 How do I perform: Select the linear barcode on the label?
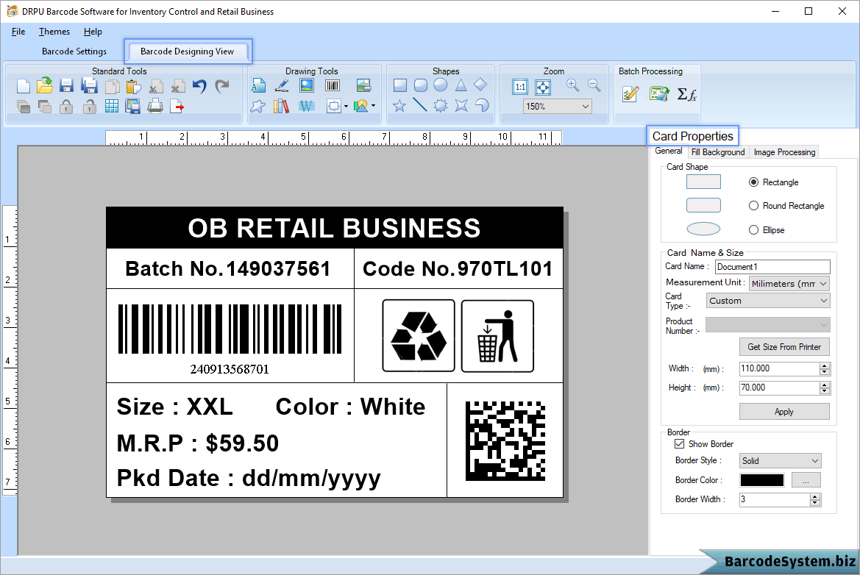coord(230,338)
